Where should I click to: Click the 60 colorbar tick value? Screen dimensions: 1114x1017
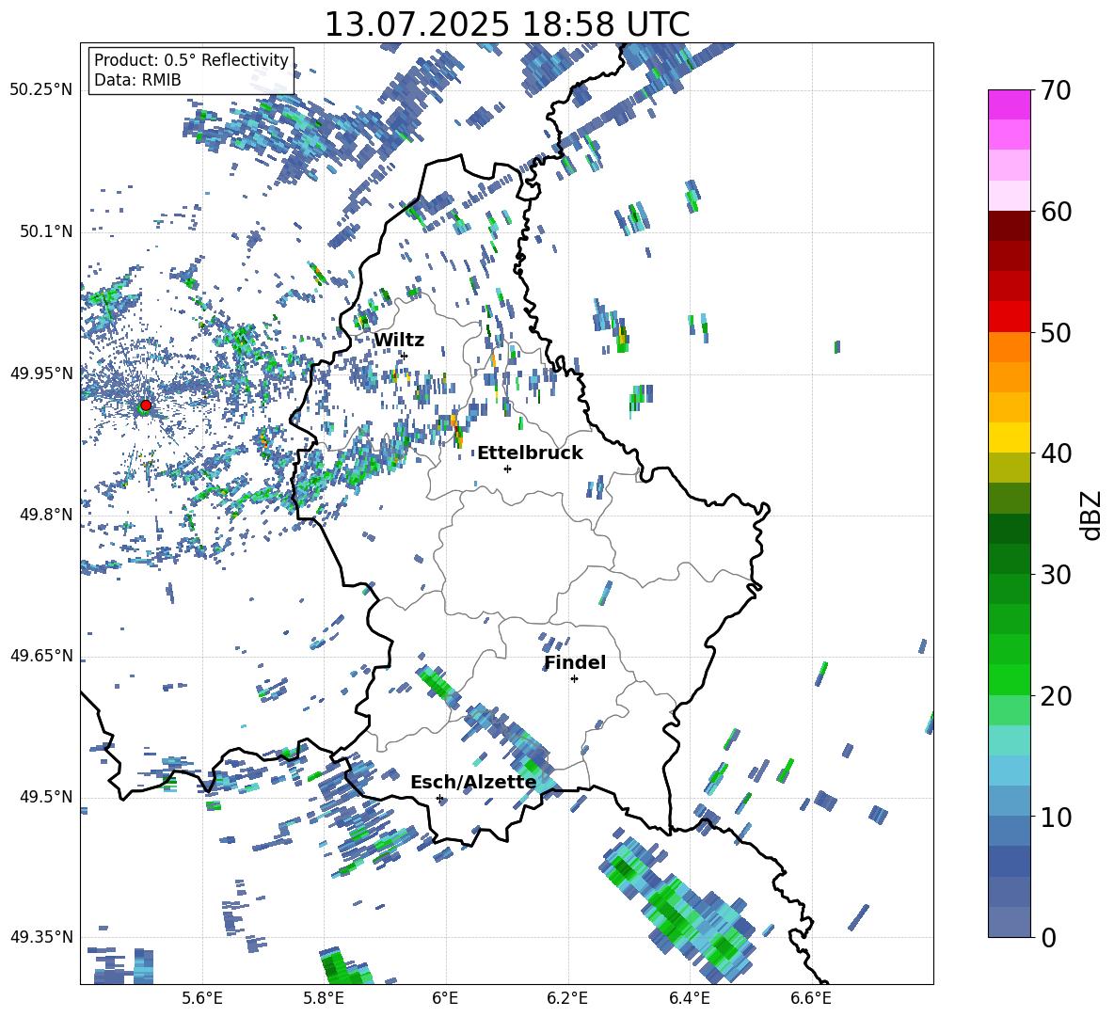point(1056,212)
